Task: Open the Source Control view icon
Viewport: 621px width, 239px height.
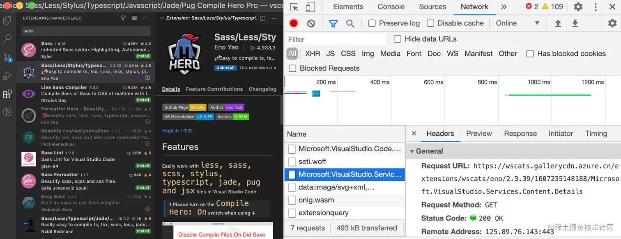Action: 7,57
